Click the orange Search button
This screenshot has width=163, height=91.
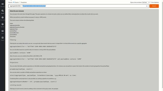(154, 6)
